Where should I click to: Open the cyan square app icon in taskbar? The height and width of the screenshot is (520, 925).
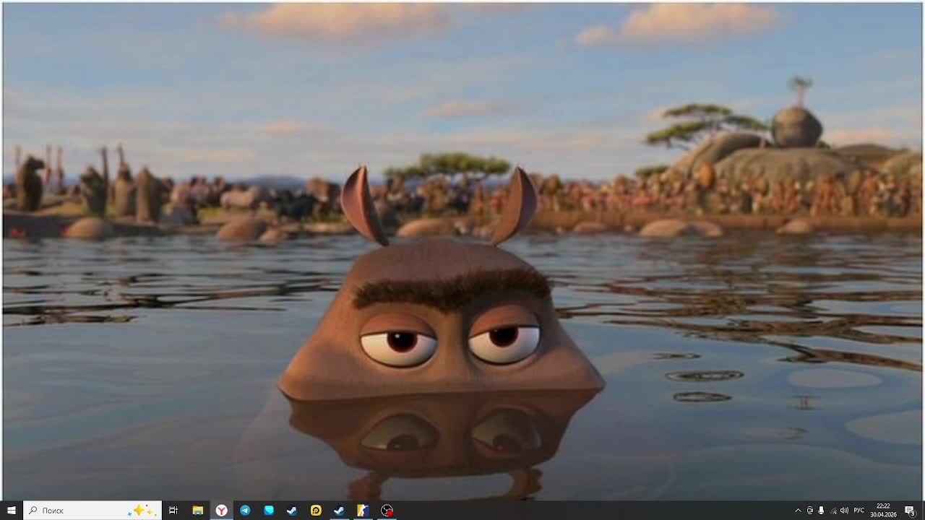point(269,511)
